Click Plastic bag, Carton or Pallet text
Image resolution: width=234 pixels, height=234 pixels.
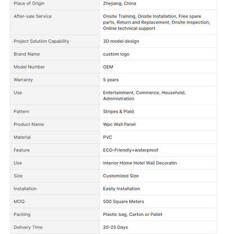(x=133, y=214)
